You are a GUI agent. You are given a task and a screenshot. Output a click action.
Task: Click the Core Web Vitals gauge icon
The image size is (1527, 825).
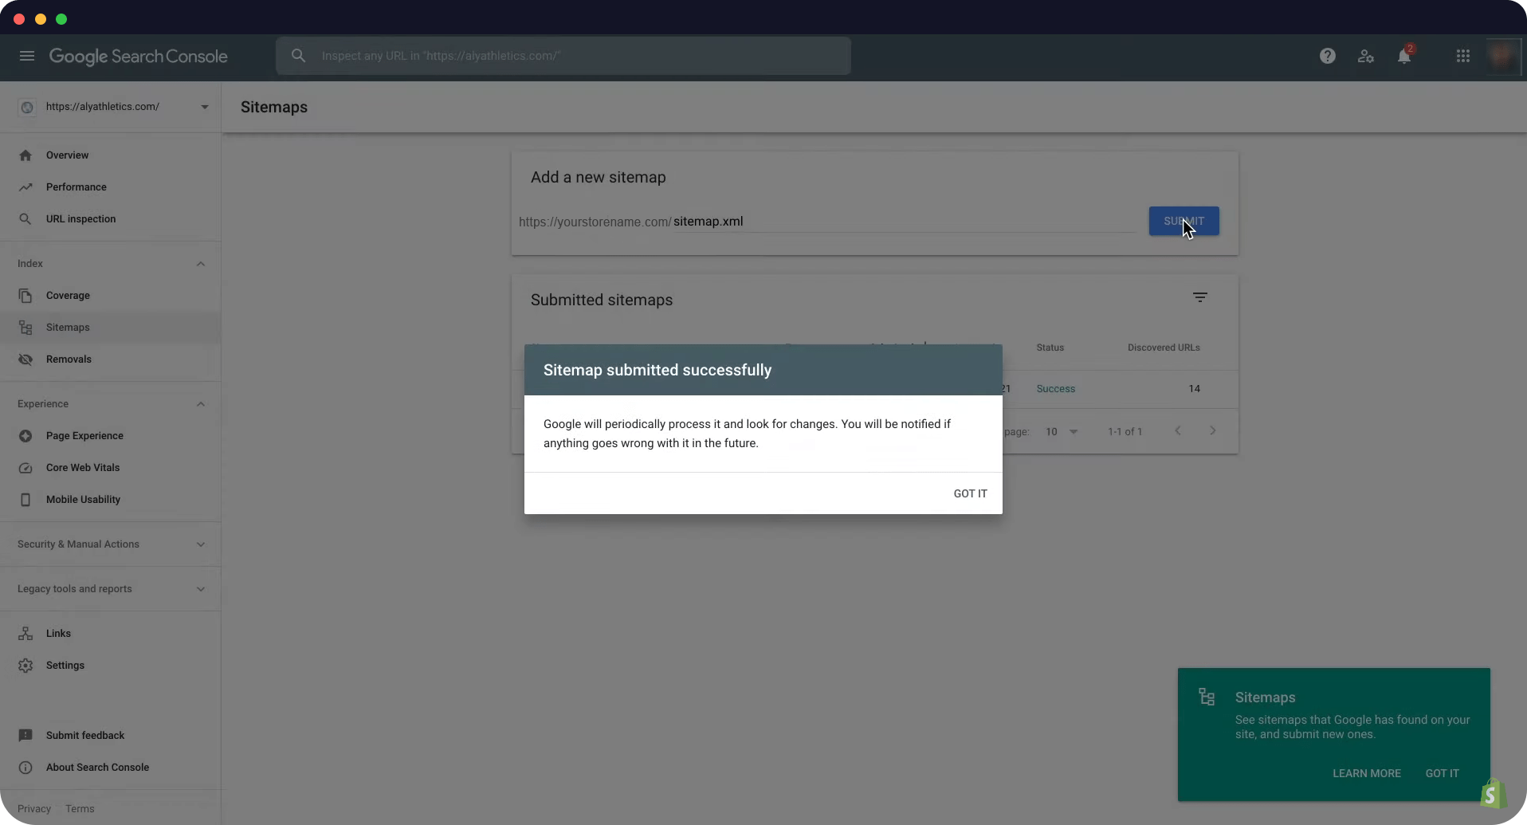coord(26,468)
